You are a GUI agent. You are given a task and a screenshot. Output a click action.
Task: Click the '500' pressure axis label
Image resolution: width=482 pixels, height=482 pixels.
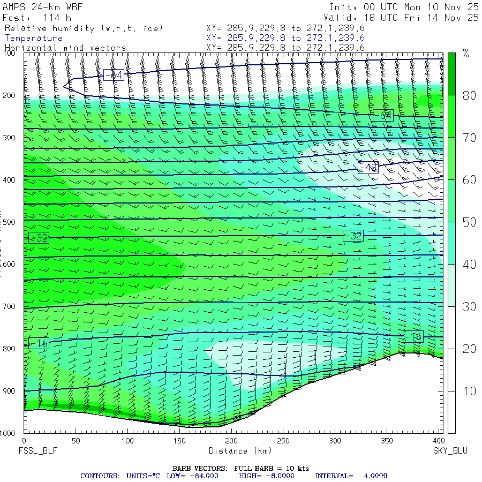tap(9, 222)
